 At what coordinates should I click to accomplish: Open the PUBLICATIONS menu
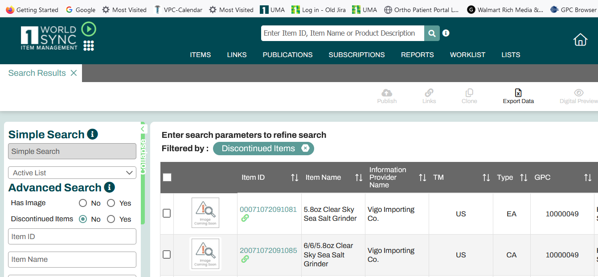[287, 55]
